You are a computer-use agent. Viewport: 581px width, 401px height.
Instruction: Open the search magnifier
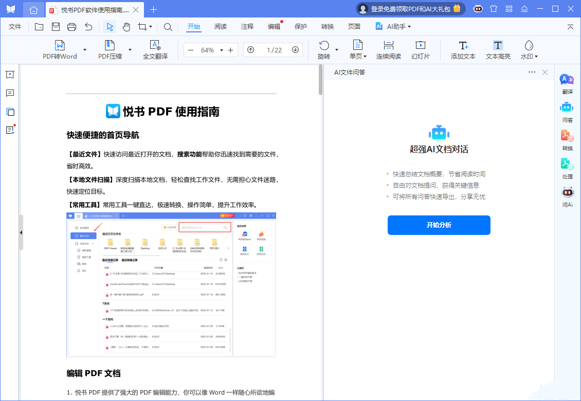(168, 27)
